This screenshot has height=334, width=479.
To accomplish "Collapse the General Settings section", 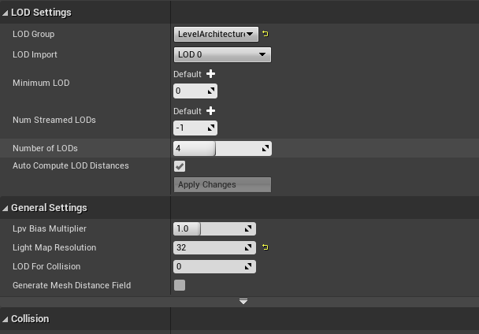I will coord(6,208).
